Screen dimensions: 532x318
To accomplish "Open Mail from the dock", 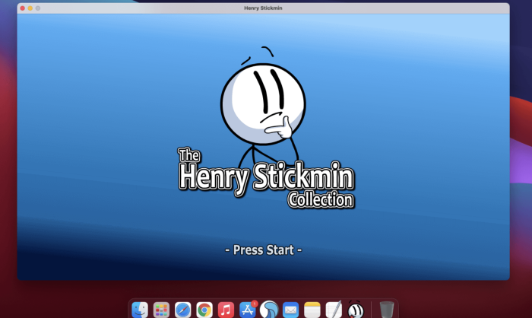I will [290, 310].
